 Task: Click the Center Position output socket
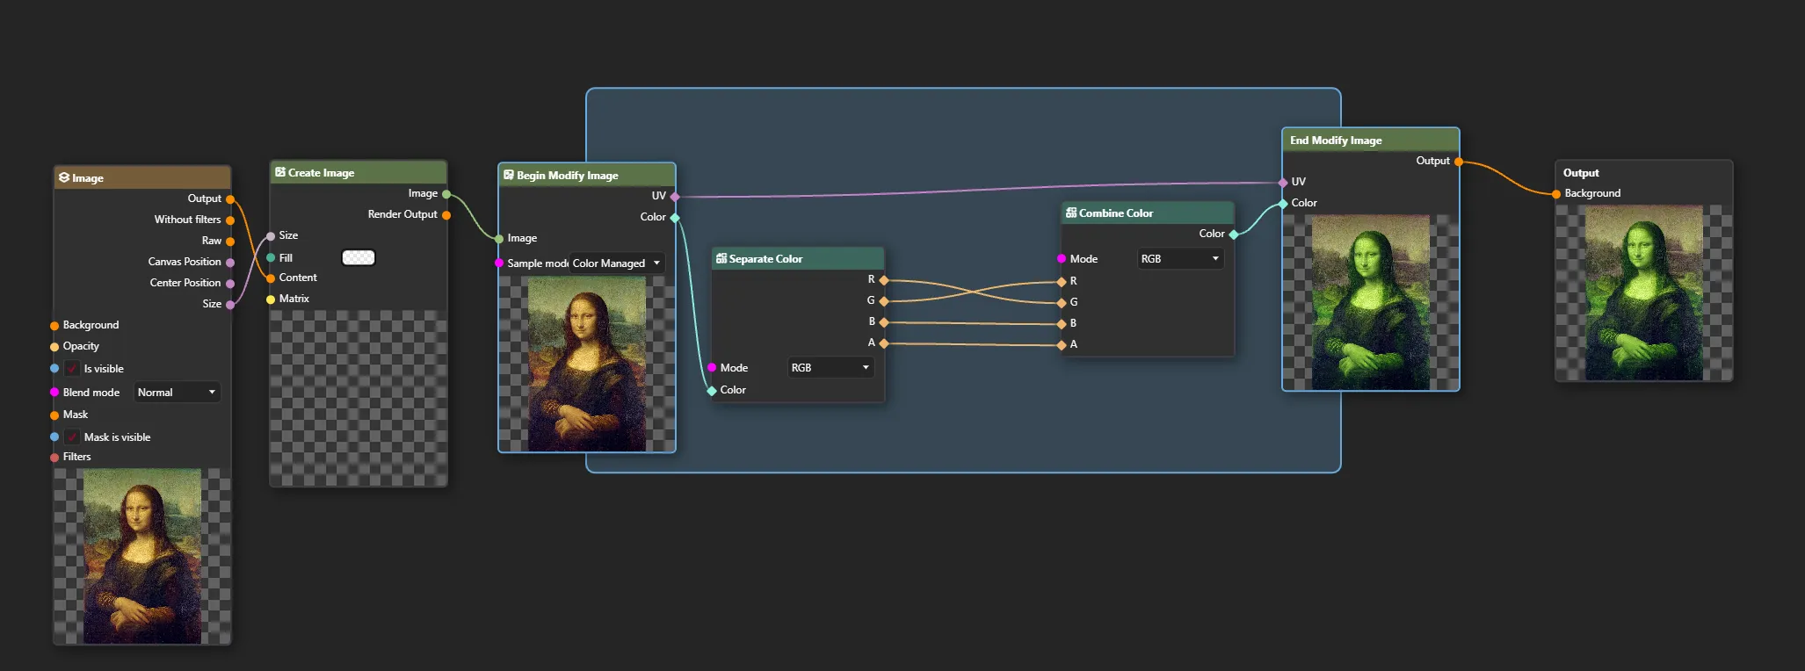point(230,284)
